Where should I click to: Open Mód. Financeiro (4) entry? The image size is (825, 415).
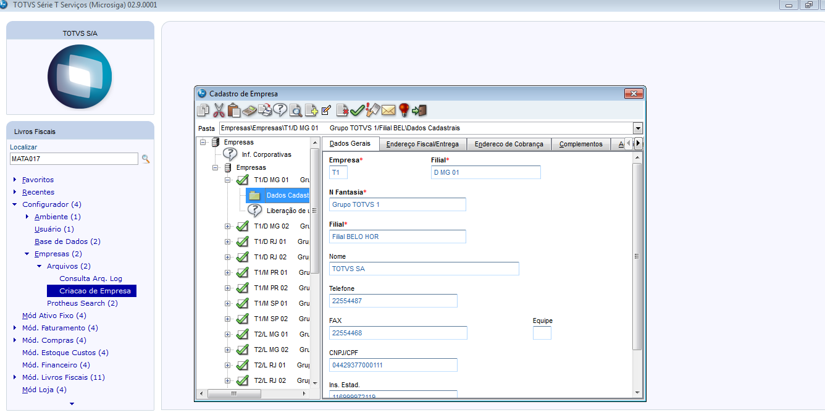[56, 365]
